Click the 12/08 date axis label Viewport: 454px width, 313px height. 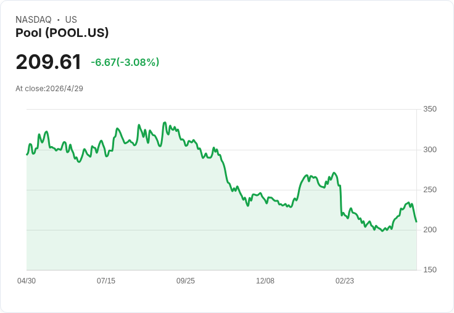(265, 280)
